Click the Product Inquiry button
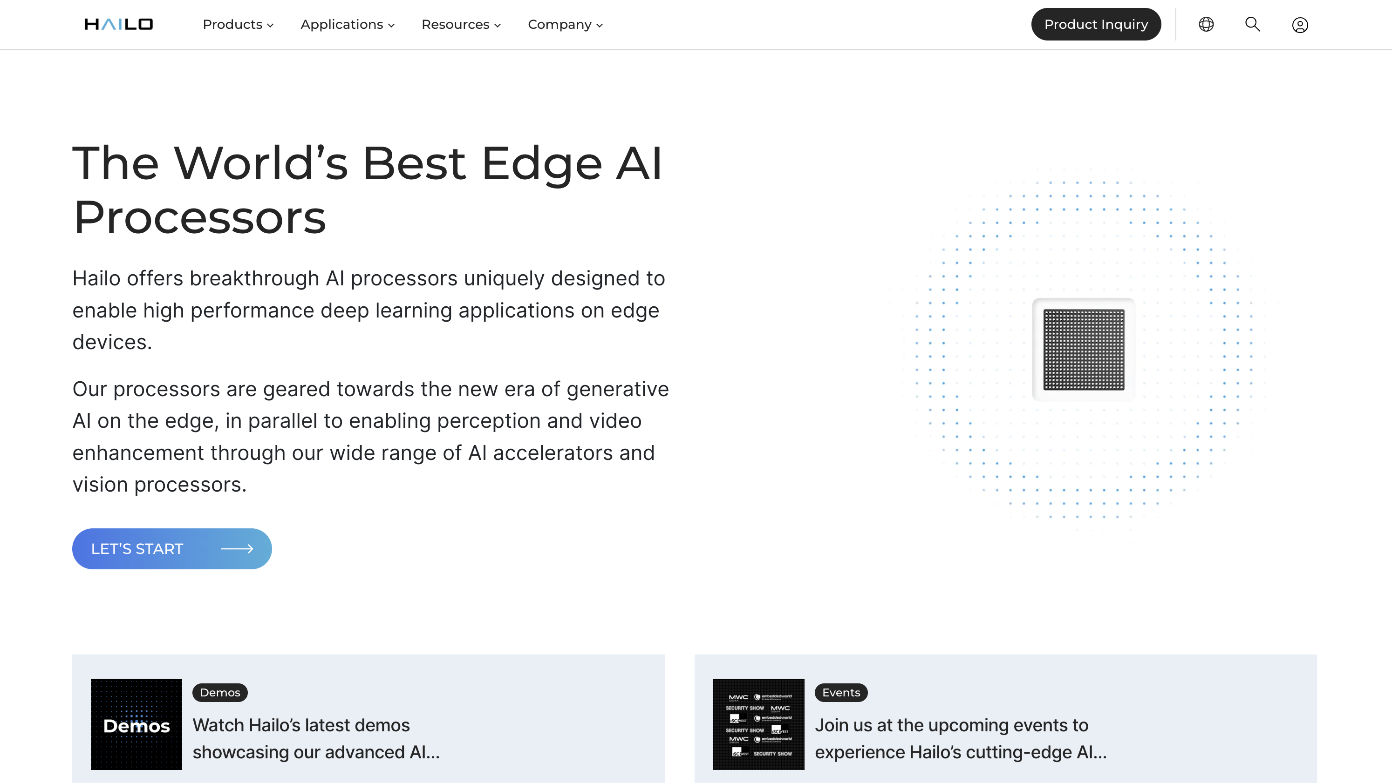The height and width of the screenshot is (783, 1392). pyautogui.click(x=1096, y=24)
